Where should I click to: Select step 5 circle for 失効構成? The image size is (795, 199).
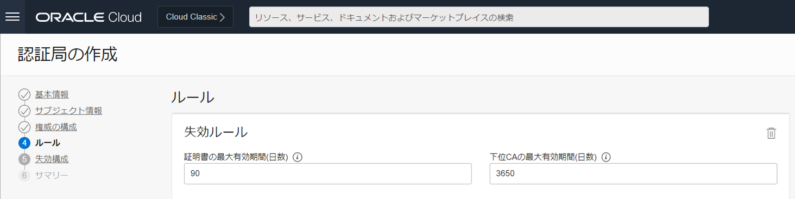click(x=24, y=159)
